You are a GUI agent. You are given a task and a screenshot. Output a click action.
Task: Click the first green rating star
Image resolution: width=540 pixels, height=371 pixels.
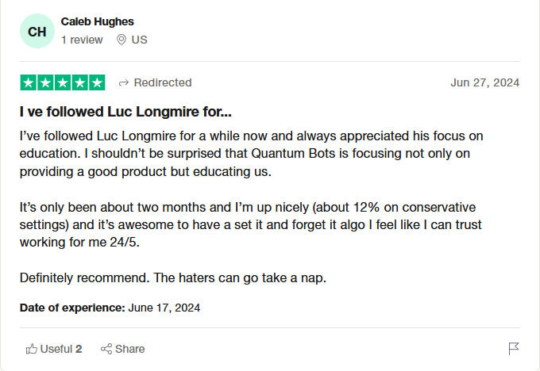(x=28, y=82)
